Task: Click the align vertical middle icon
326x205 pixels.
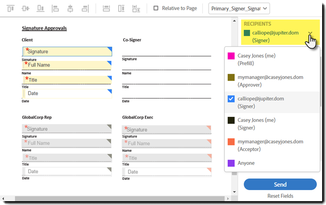Action: pyautogui.click(x=26, y=8)
